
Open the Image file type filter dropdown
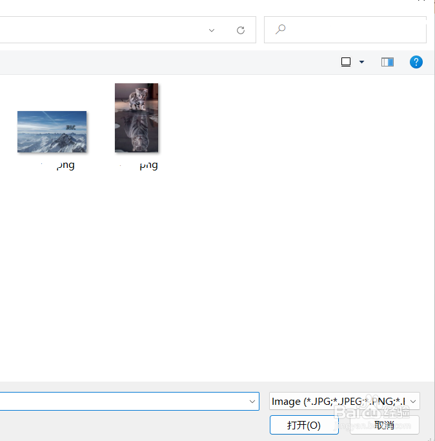(344, 401)
